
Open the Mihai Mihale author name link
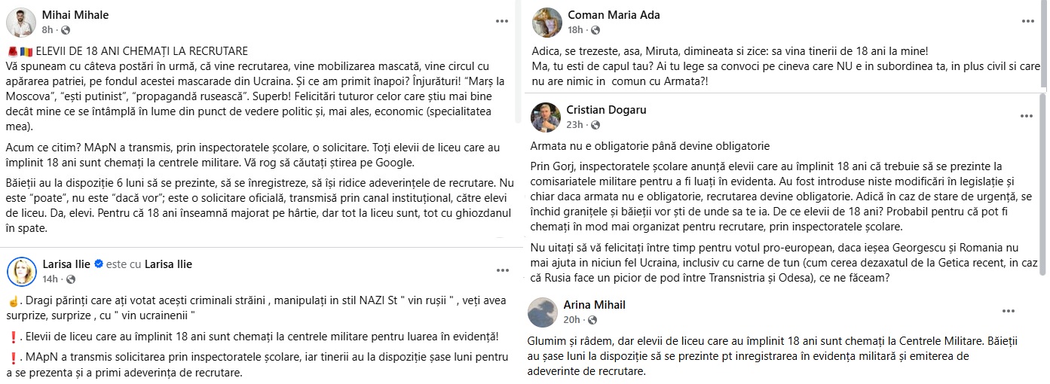75,15
